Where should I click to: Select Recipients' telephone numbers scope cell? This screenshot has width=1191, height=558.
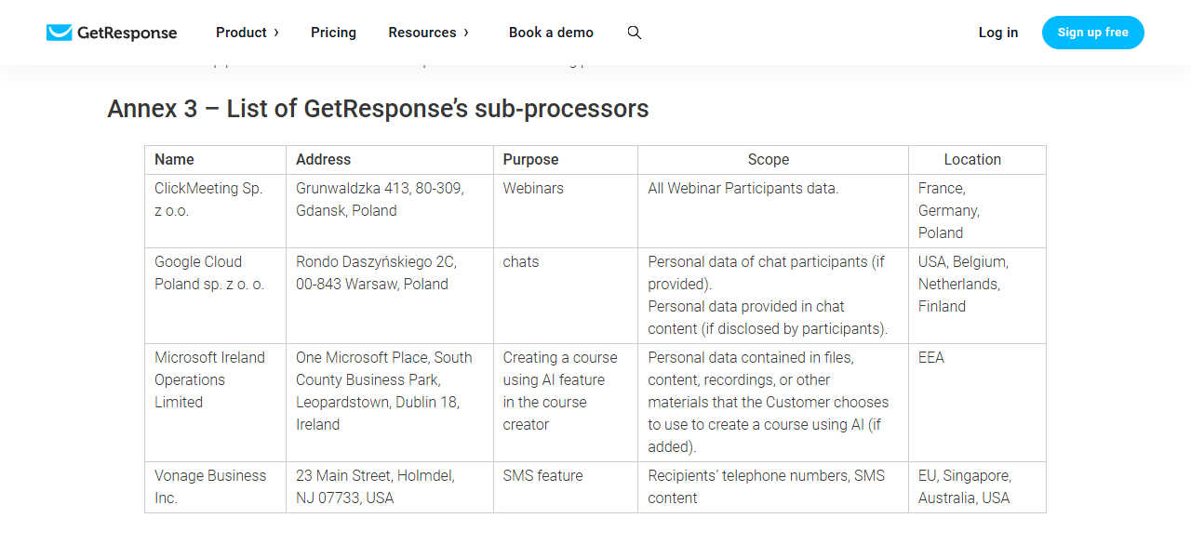click(773, 487)
